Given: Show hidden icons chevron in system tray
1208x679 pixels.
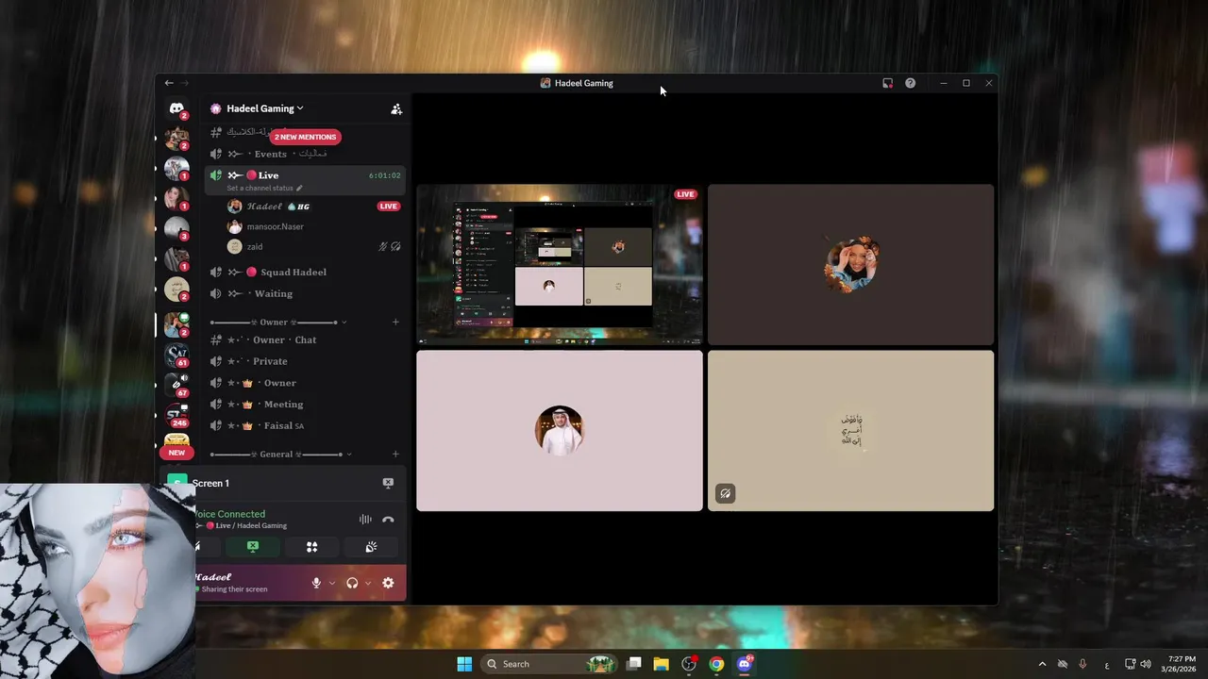Looking at the screenshot, I should point(1042,664).
